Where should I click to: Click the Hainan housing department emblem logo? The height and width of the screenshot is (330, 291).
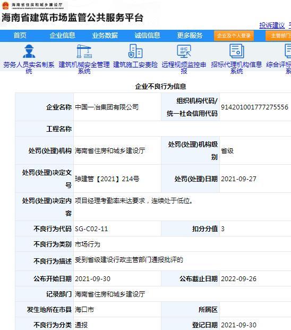pyautogui.click(x=5, y=5)
